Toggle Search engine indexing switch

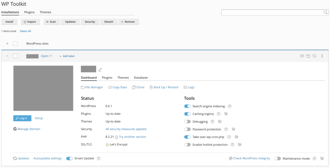point(188,106)
